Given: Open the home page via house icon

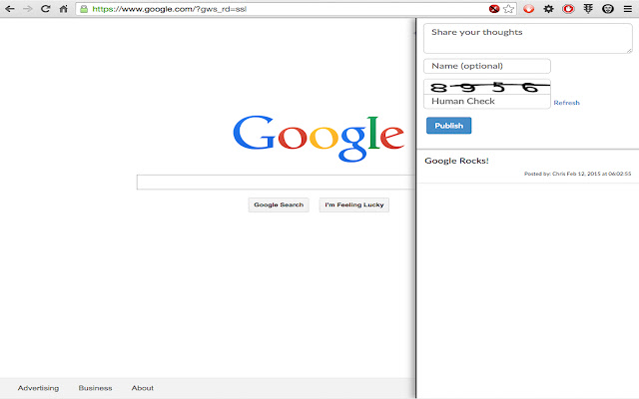Looking at the screenshot, I should (63, 9).
